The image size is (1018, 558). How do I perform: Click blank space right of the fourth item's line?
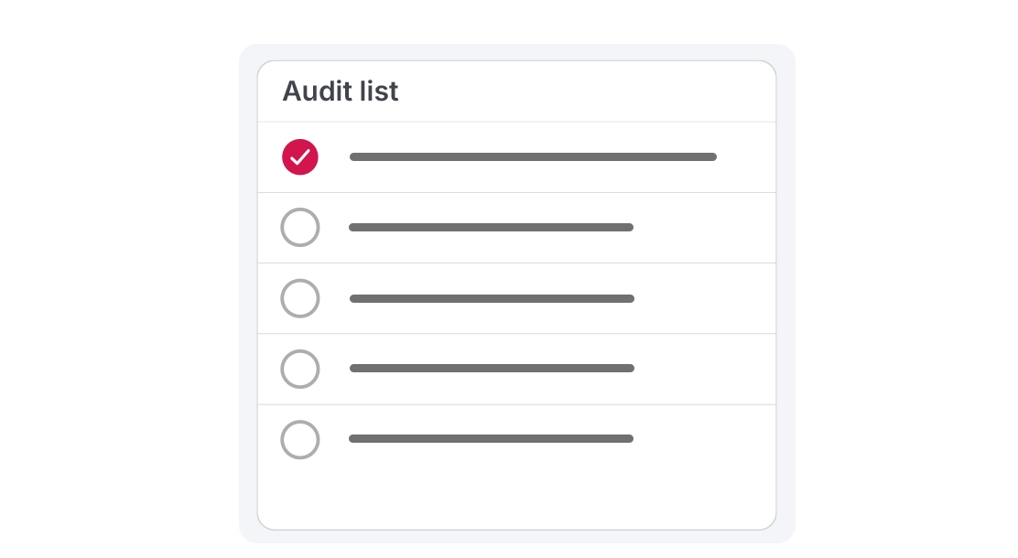(x=704, y=370)
